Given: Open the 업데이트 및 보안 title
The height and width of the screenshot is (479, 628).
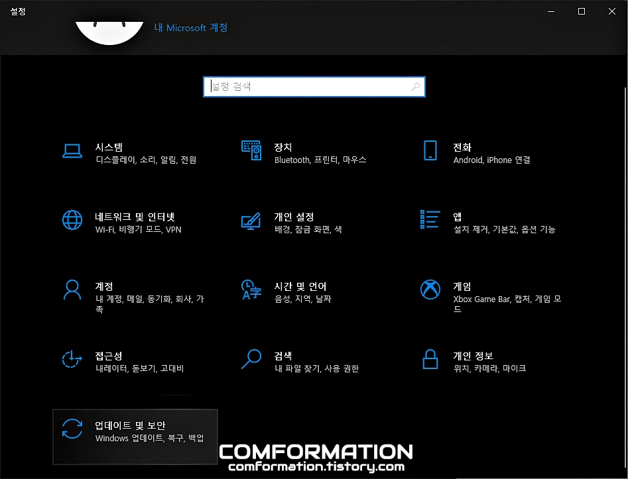Looking at the screenshot, I should pyautogui.click(x=130, y=425).
